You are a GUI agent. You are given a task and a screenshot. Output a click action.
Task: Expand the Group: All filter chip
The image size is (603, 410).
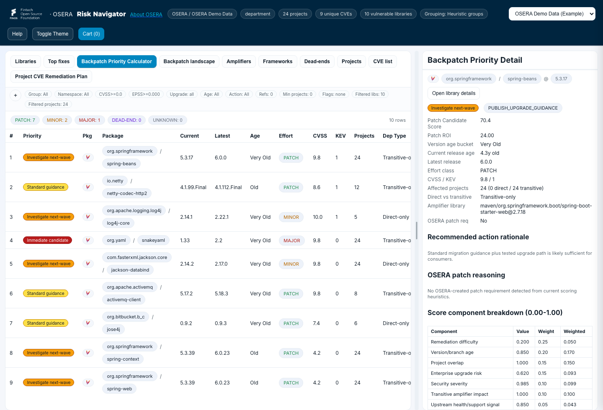click(x=38, y=95)
